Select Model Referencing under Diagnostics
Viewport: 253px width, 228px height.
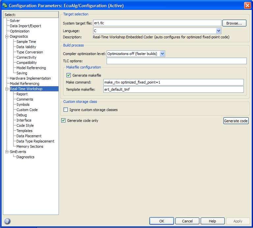[31, 68]
